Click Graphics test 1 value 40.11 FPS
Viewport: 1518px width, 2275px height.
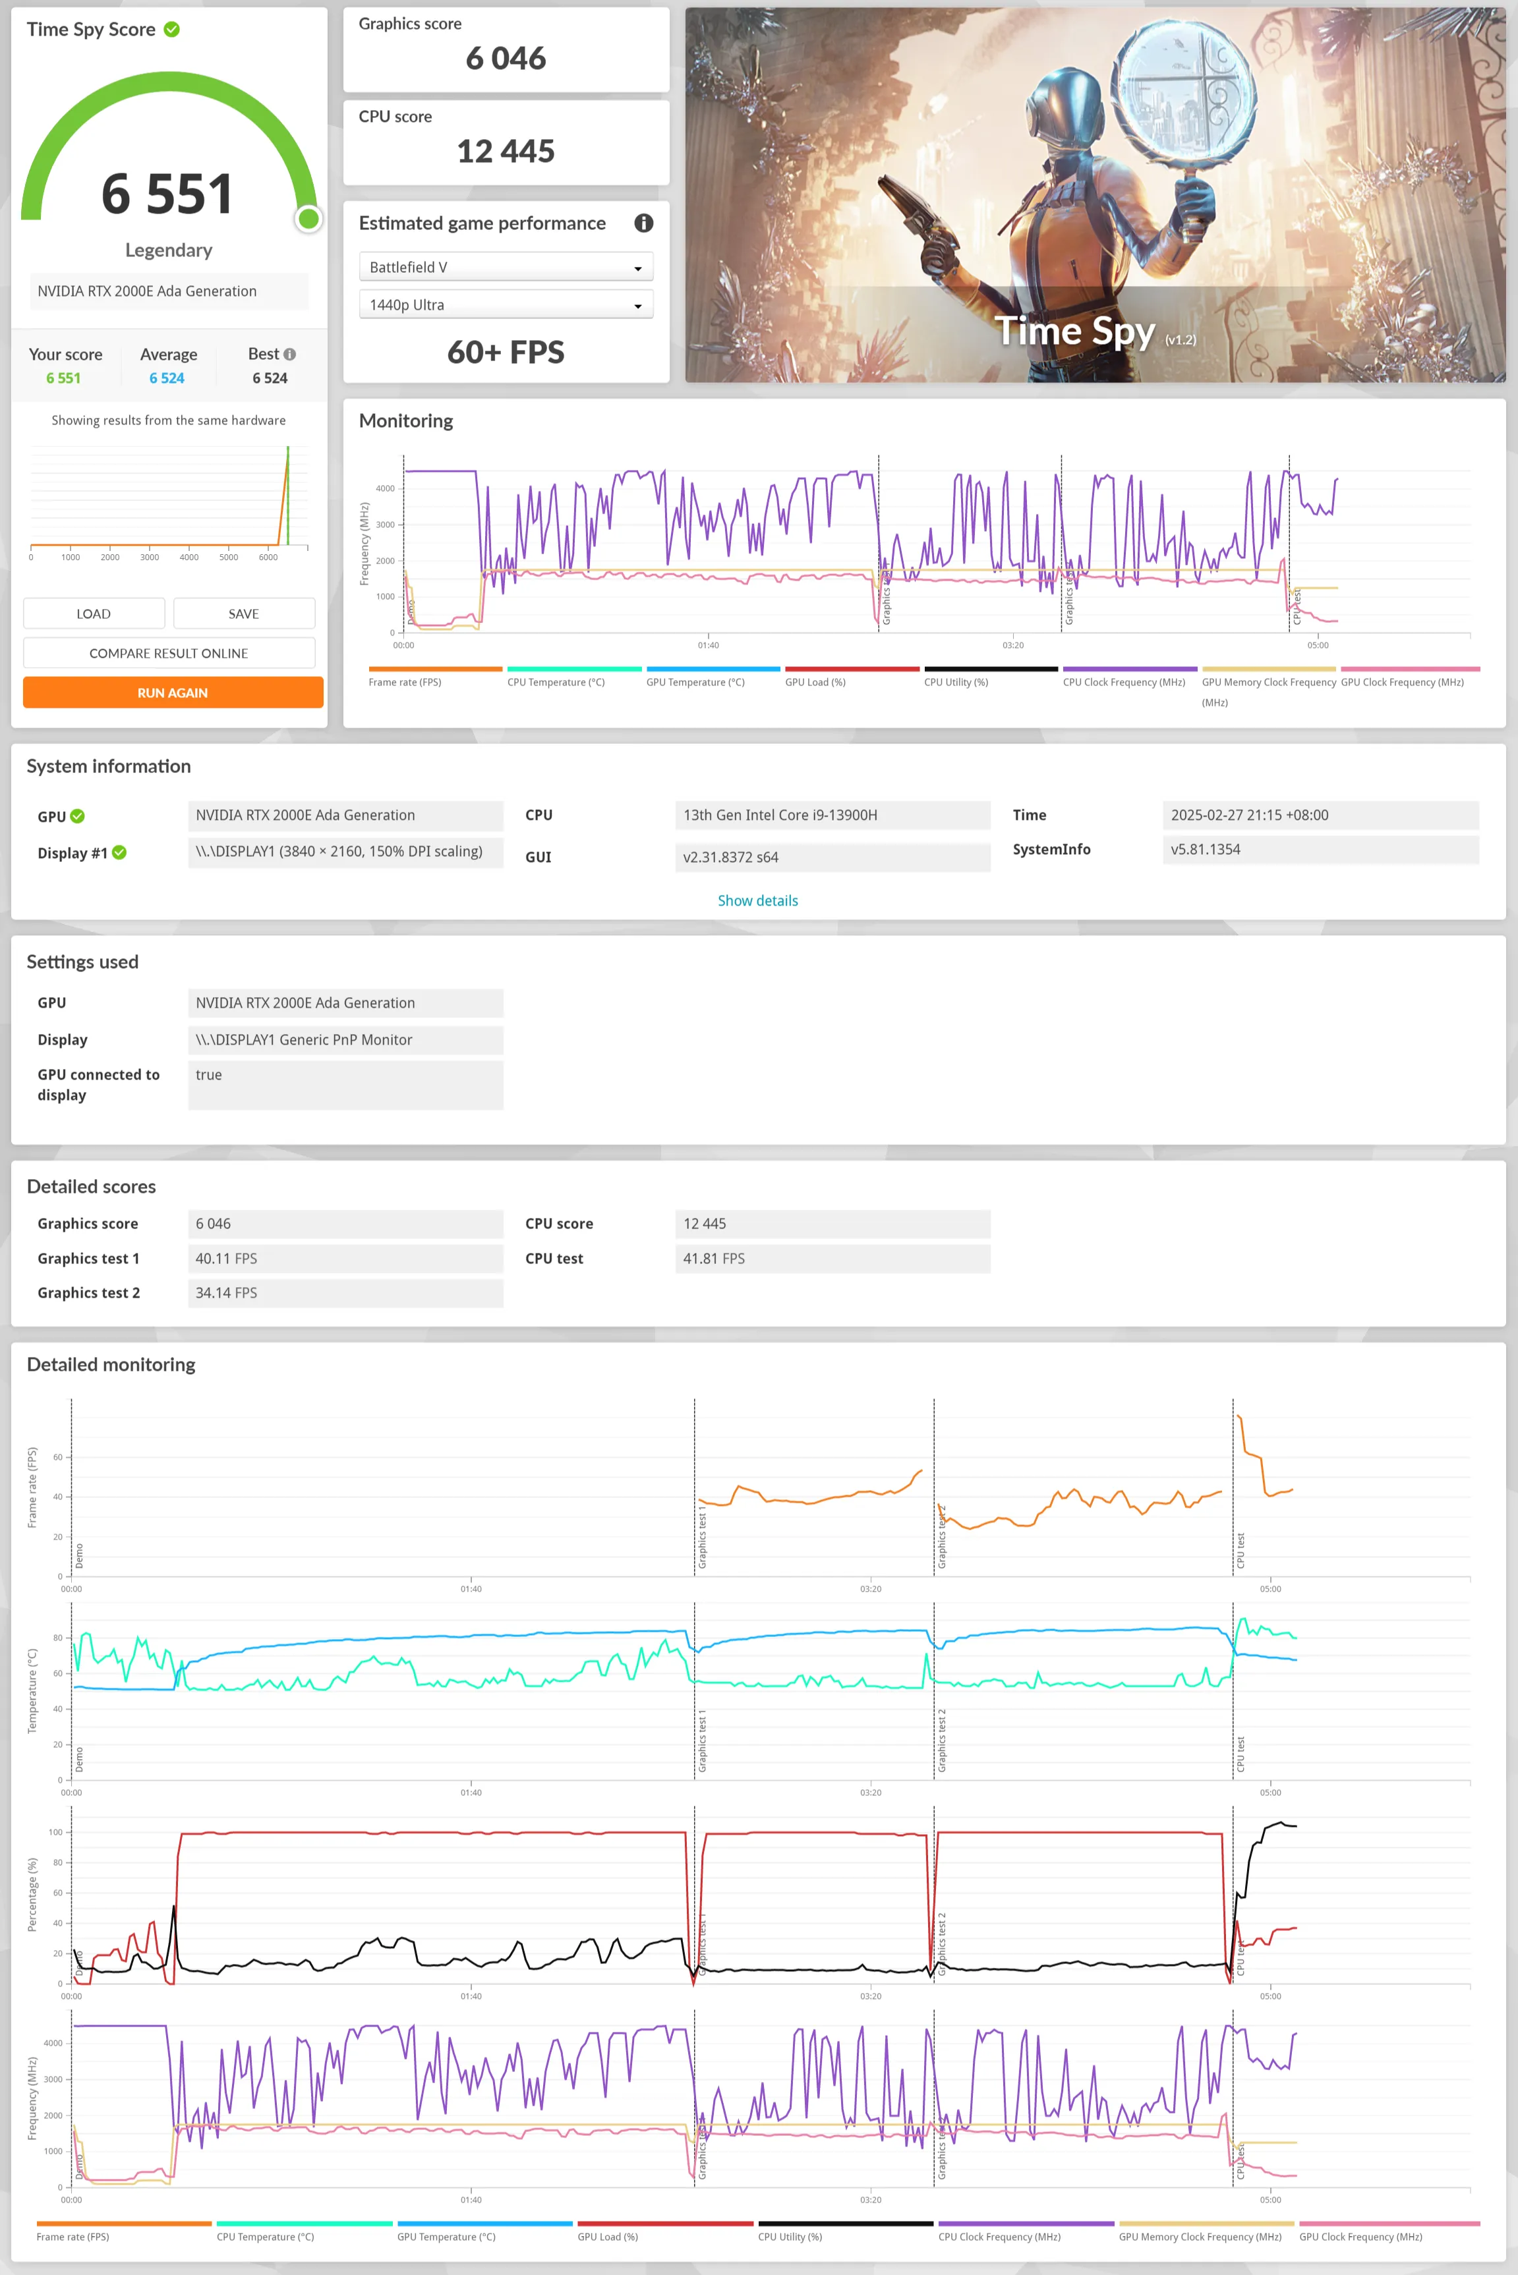click(345, 1258)
